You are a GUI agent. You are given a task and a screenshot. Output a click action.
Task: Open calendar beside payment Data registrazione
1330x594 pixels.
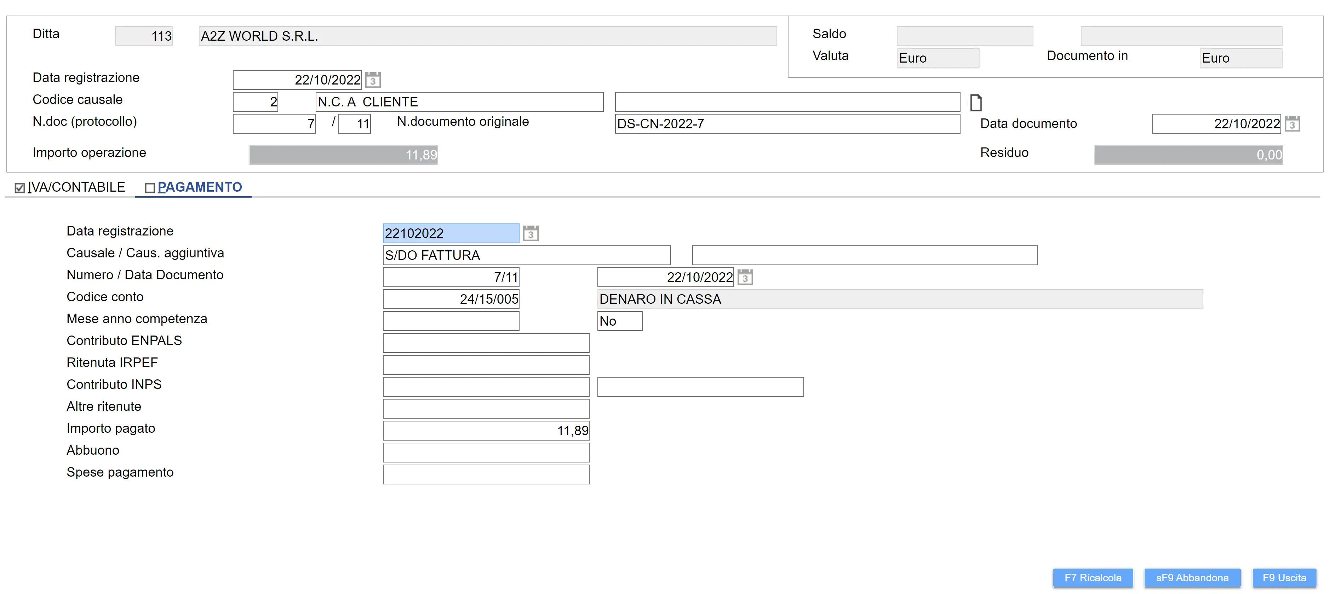click(x=530, y=233)
